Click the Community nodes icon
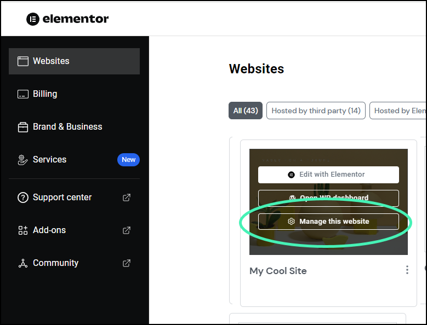 point(22,263)
